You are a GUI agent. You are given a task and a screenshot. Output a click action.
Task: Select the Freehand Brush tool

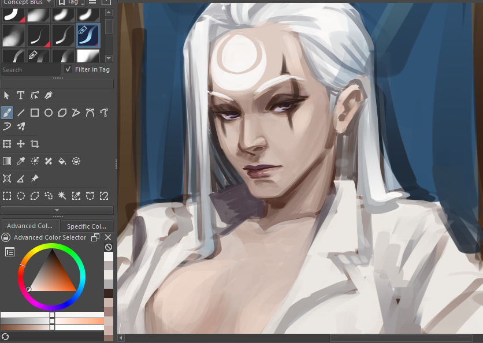pyautogui.click(x=7, y=113)
